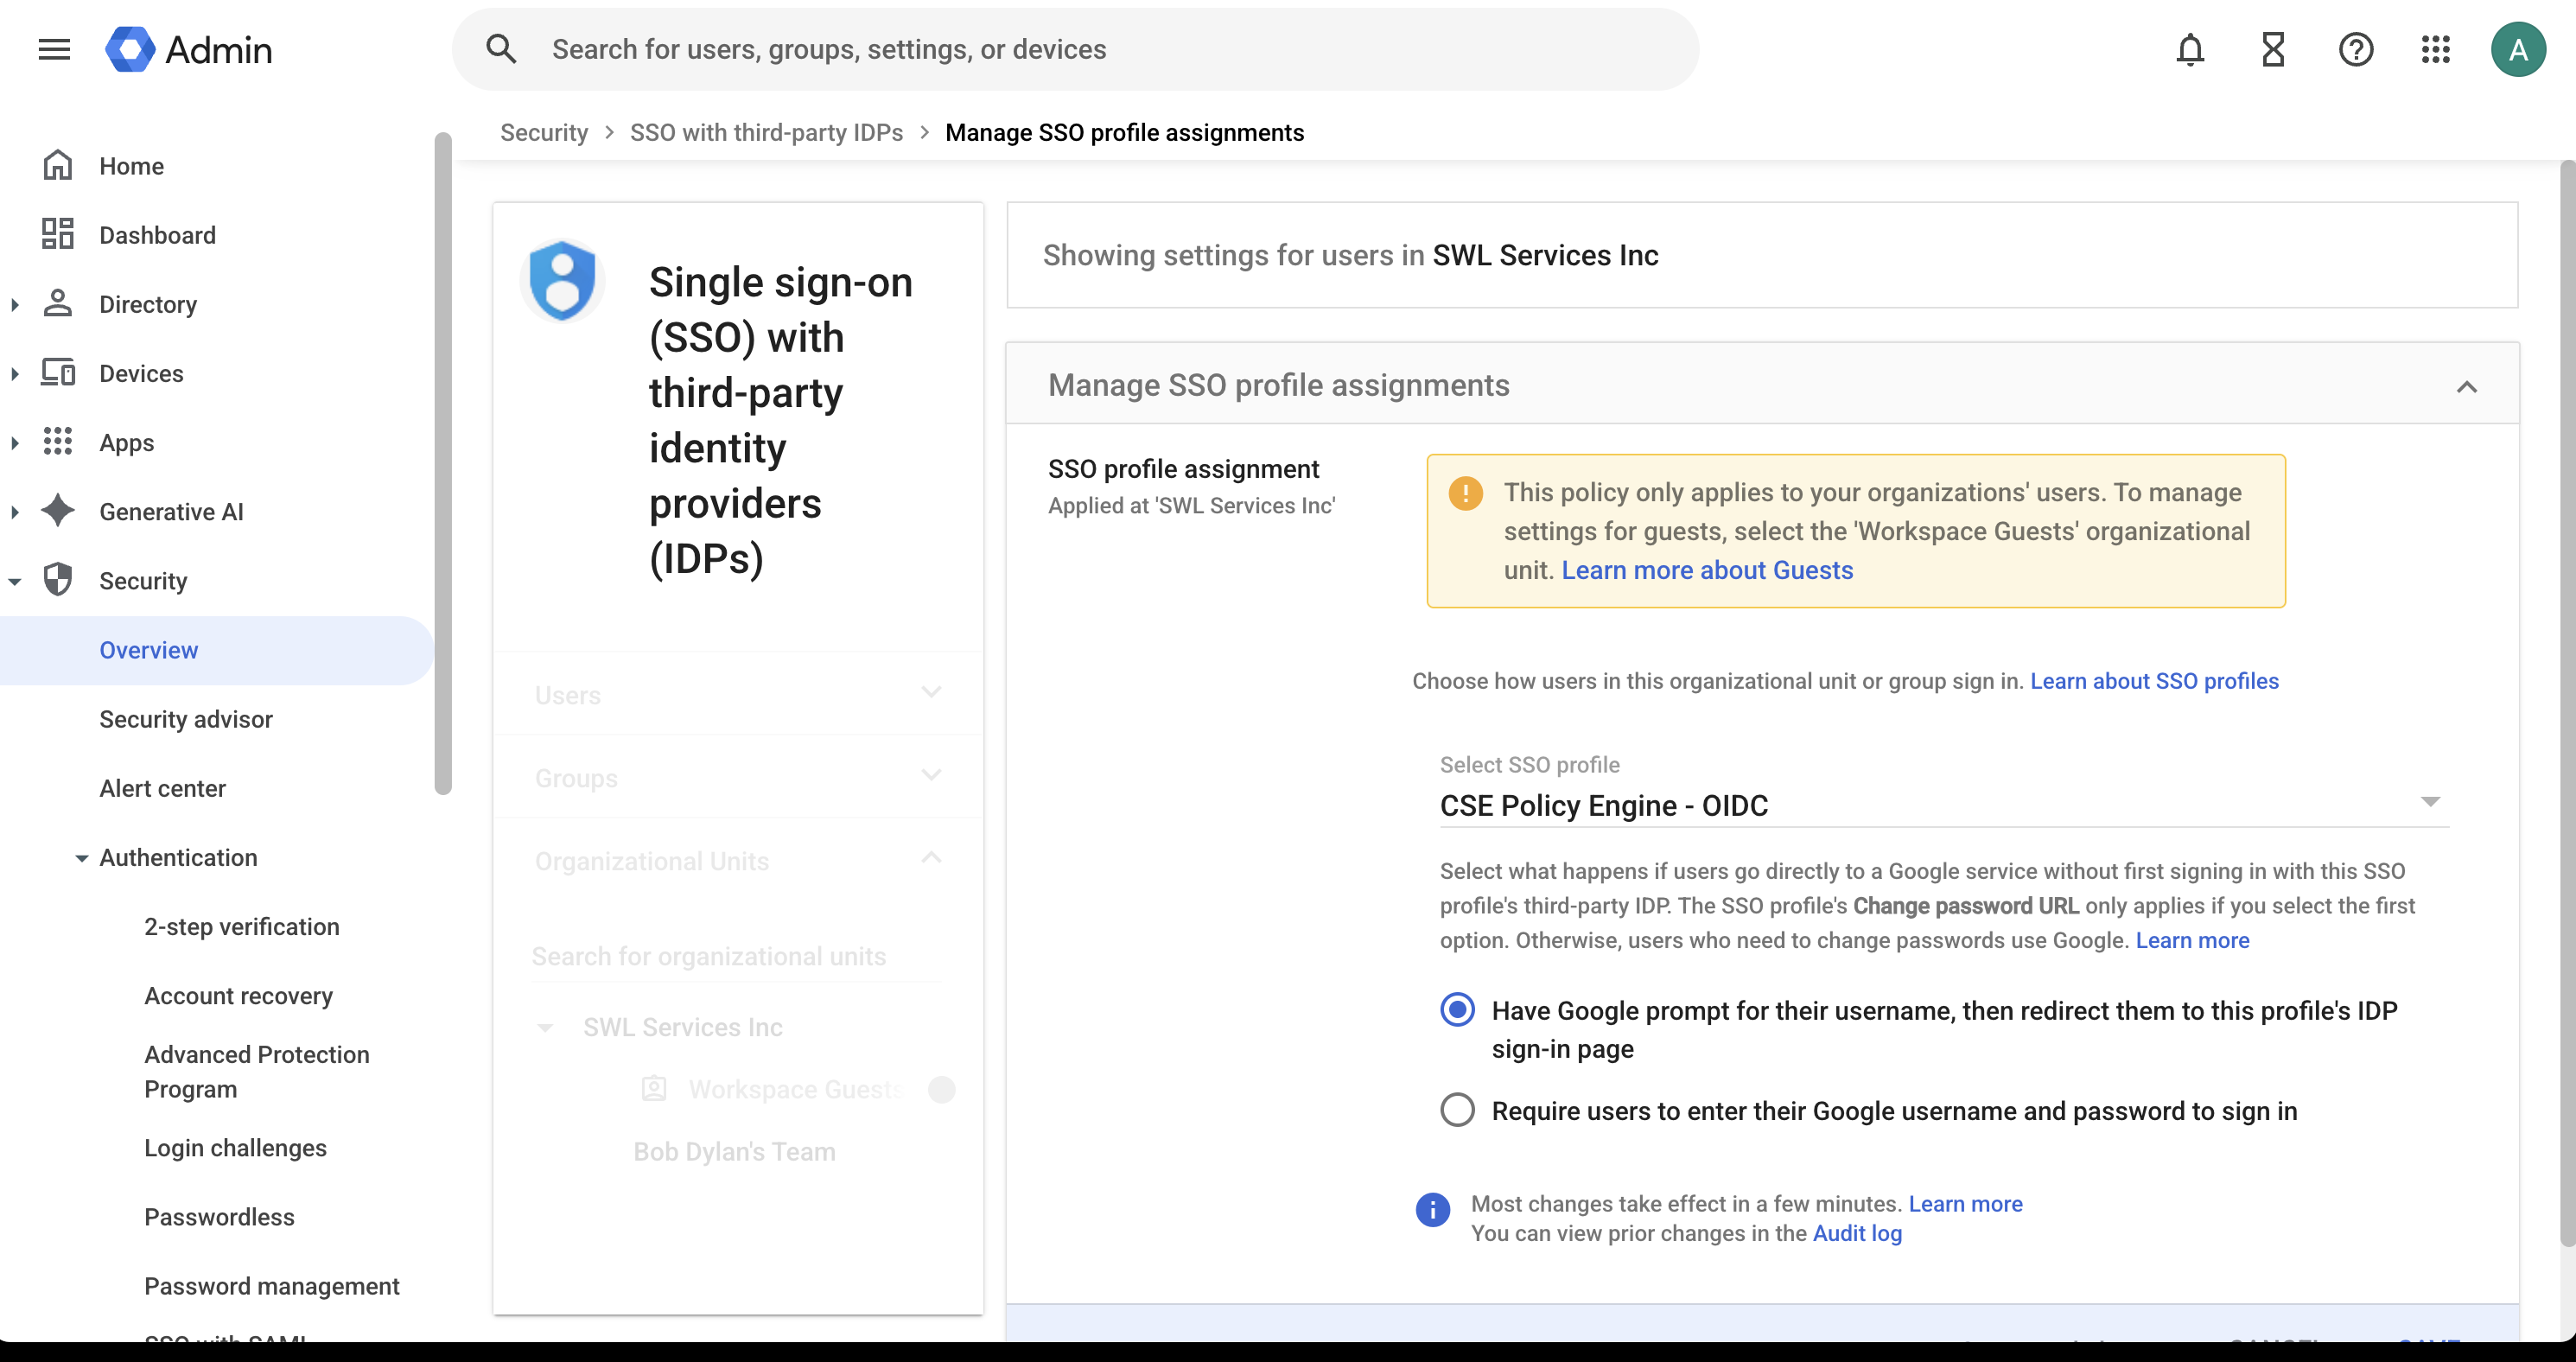The width and height of the screenshot is (2576, 1362).
Task: Click the Google Admin logo
Action: 189,49
